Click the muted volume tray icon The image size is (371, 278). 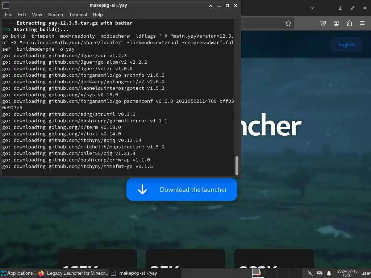click(x=310, y=273)
